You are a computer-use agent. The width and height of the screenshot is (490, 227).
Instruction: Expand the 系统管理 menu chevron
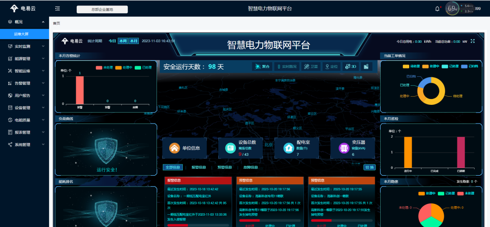pos(43,144)
